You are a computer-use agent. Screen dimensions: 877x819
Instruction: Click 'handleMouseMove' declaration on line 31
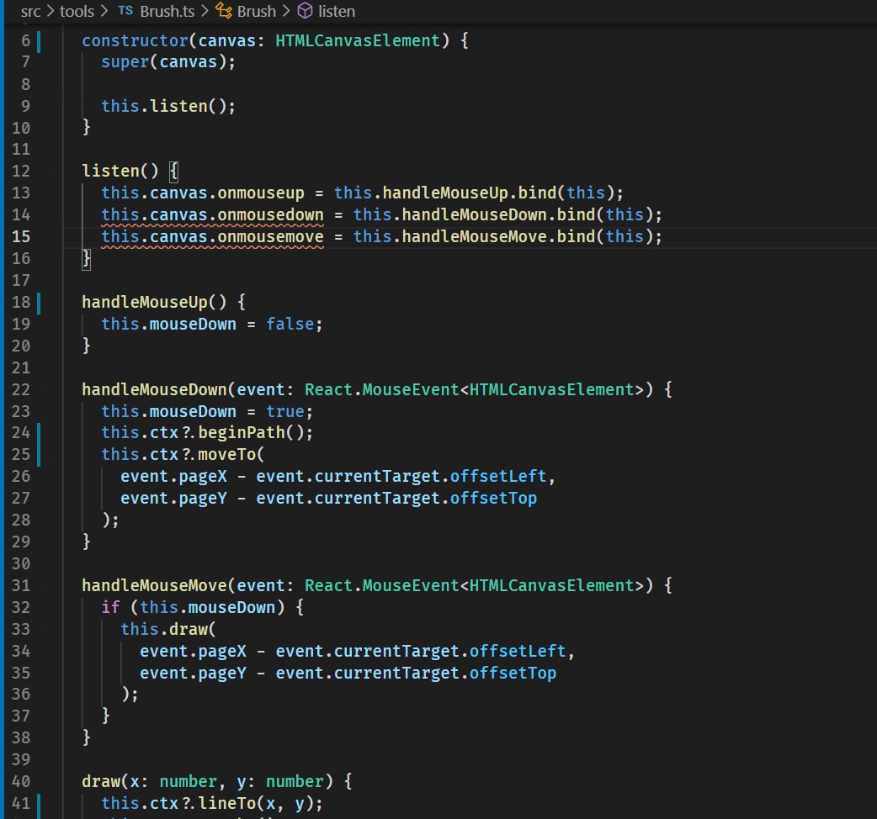(154, 586)
